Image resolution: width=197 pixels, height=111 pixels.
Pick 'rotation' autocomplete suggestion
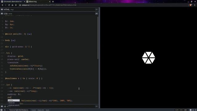click(14, 103)
